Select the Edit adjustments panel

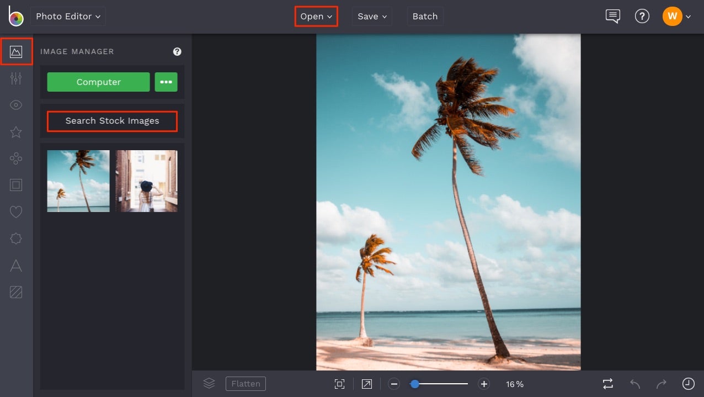click(x=15, y=78)
